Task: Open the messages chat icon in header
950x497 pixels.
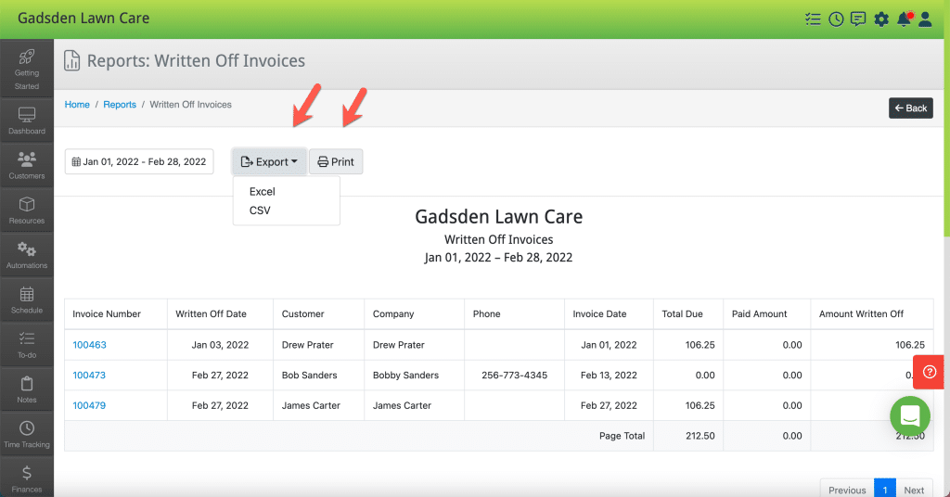Action: point(858,19)
